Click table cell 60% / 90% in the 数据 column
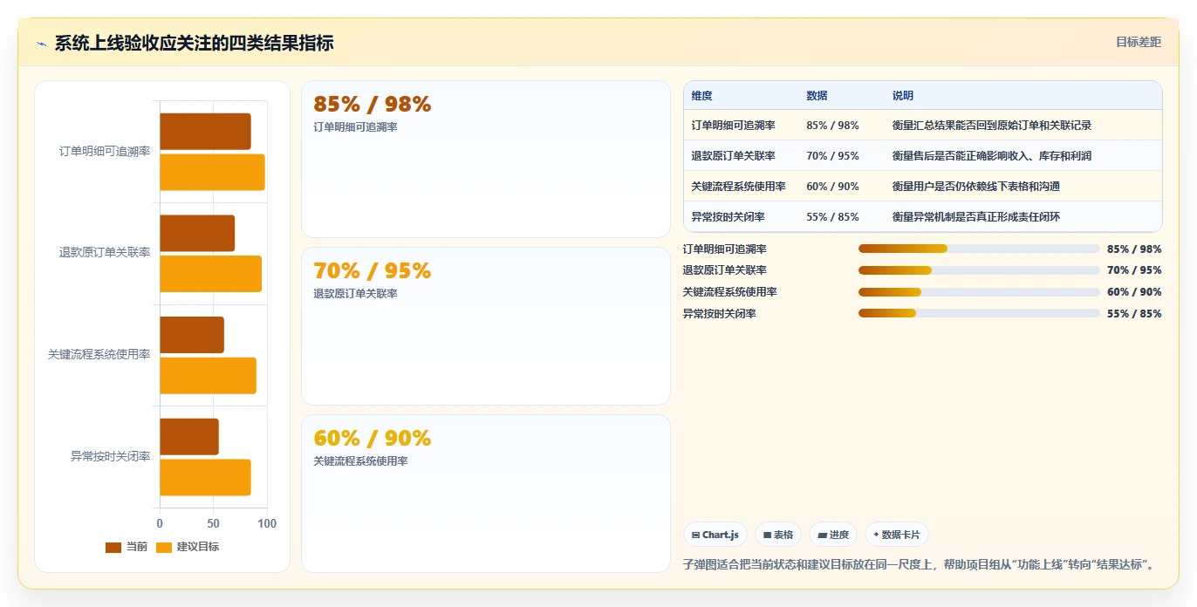The width and height of the screenshot is (1197, 607). tap(833, 187)
